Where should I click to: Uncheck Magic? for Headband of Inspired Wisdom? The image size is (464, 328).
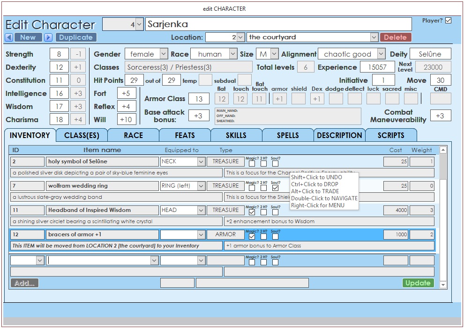point(252,212)
